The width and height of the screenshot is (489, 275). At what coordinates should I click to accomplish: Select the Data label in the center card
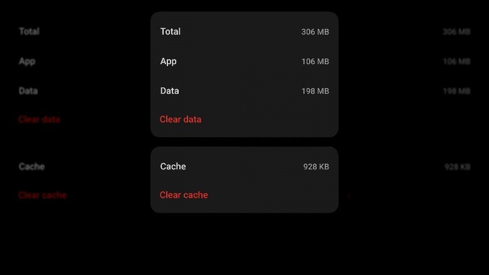(x=170, y=91)
